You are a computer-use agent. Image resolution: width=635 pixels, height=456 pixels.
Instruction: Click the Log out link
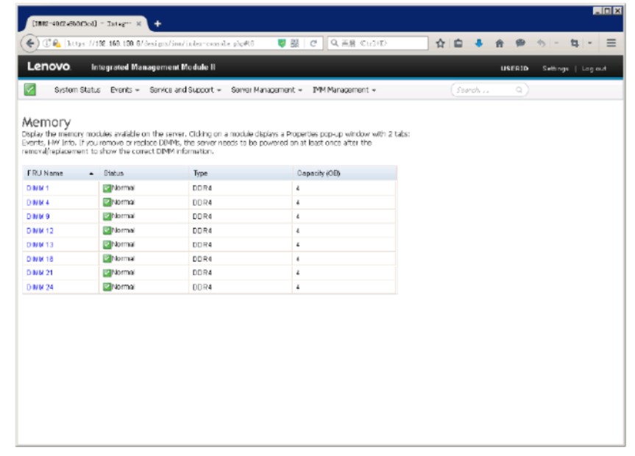[594, 68]
